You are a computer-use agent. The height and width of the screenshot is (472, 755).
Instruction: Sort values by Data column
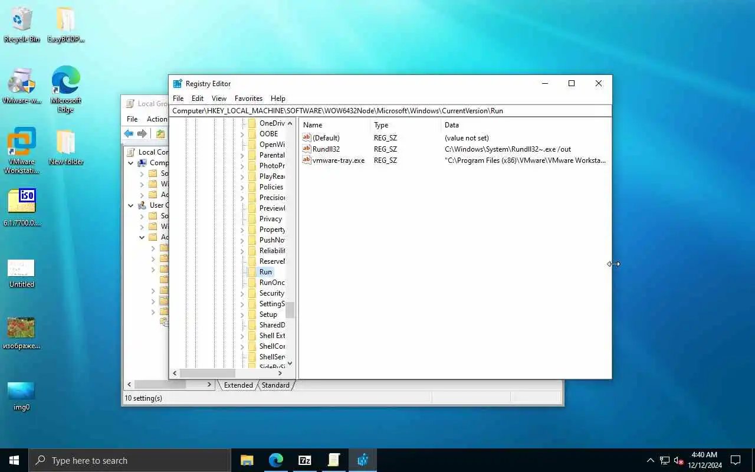tap(526, 125)
